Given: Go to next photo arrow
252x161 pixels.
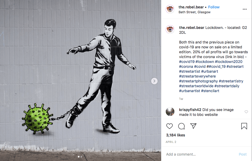Looking at the screenshot, I should coord(154,81).
